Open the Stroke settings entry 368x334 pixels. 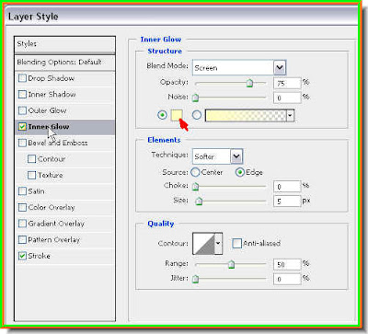point(39,256)
